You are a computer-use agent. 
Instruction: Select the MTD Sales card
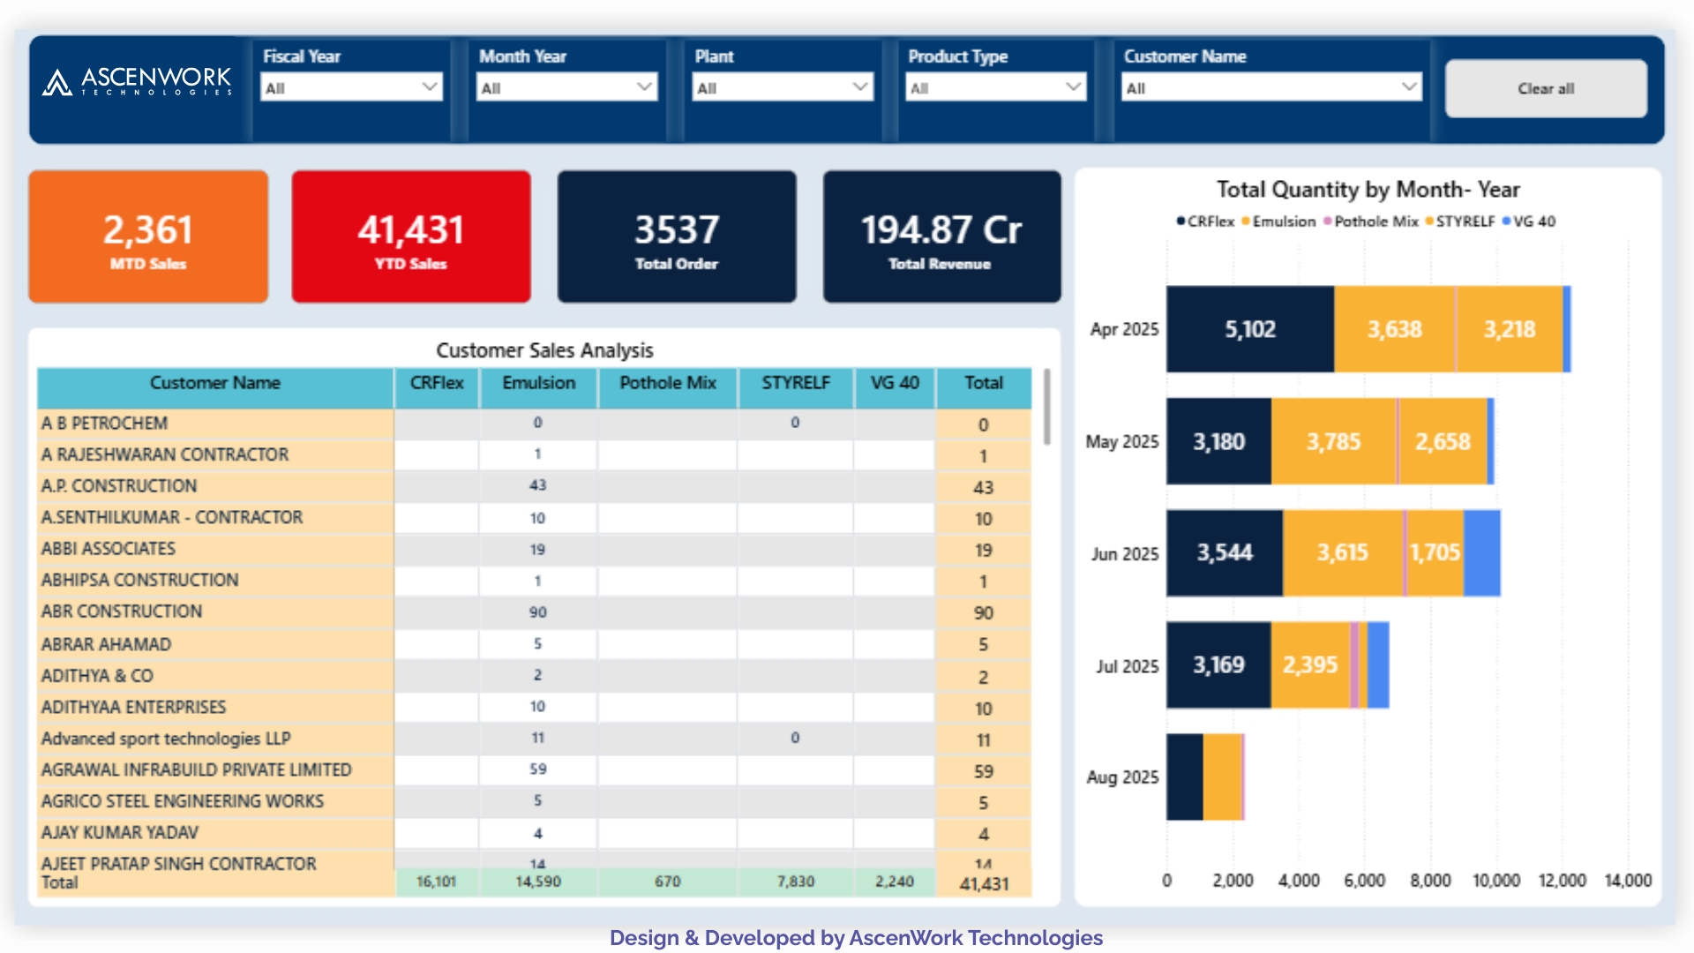[x=148, y=236]
